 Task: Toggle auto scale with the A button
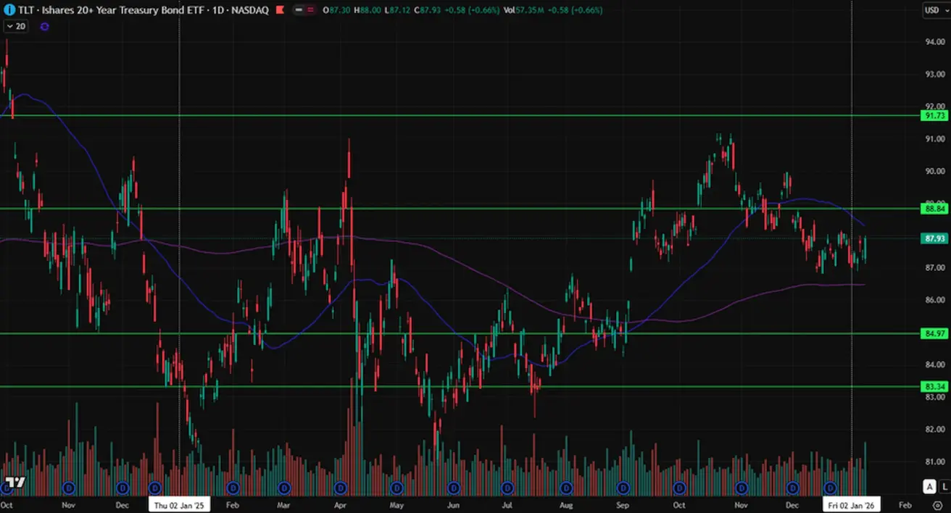coord(929,486)
